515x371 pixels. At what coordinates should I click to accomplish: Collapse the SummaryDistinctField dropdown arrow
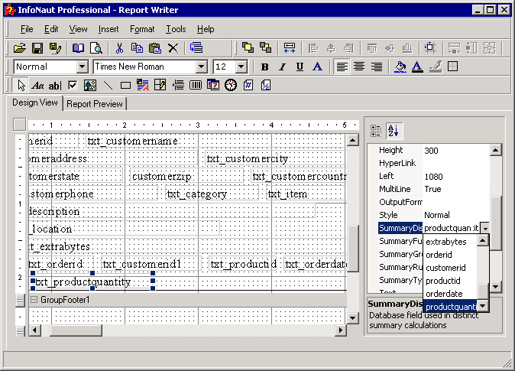(484, 228)
